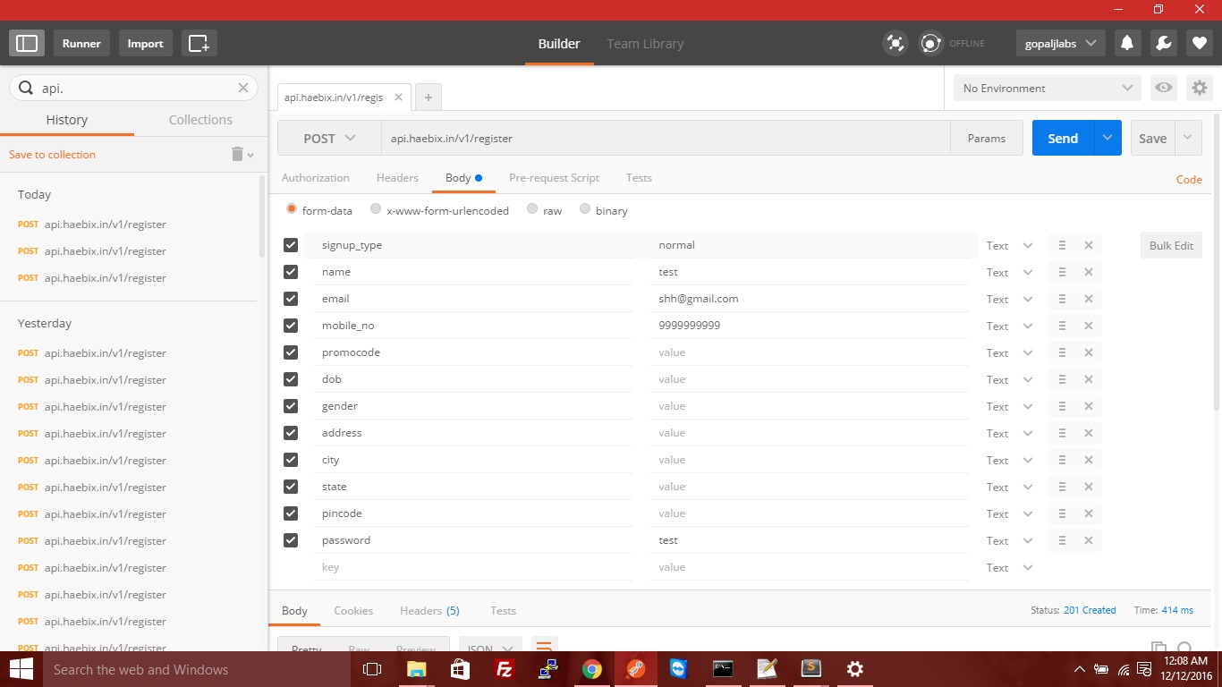This screenshot has width=1222, height=687.
Task: Select the raw body type
Action: pos(532,209)
